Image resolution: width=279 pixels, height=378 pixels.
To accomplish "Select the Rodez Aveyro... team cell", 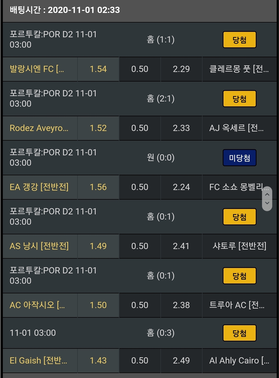I will 40,128.
